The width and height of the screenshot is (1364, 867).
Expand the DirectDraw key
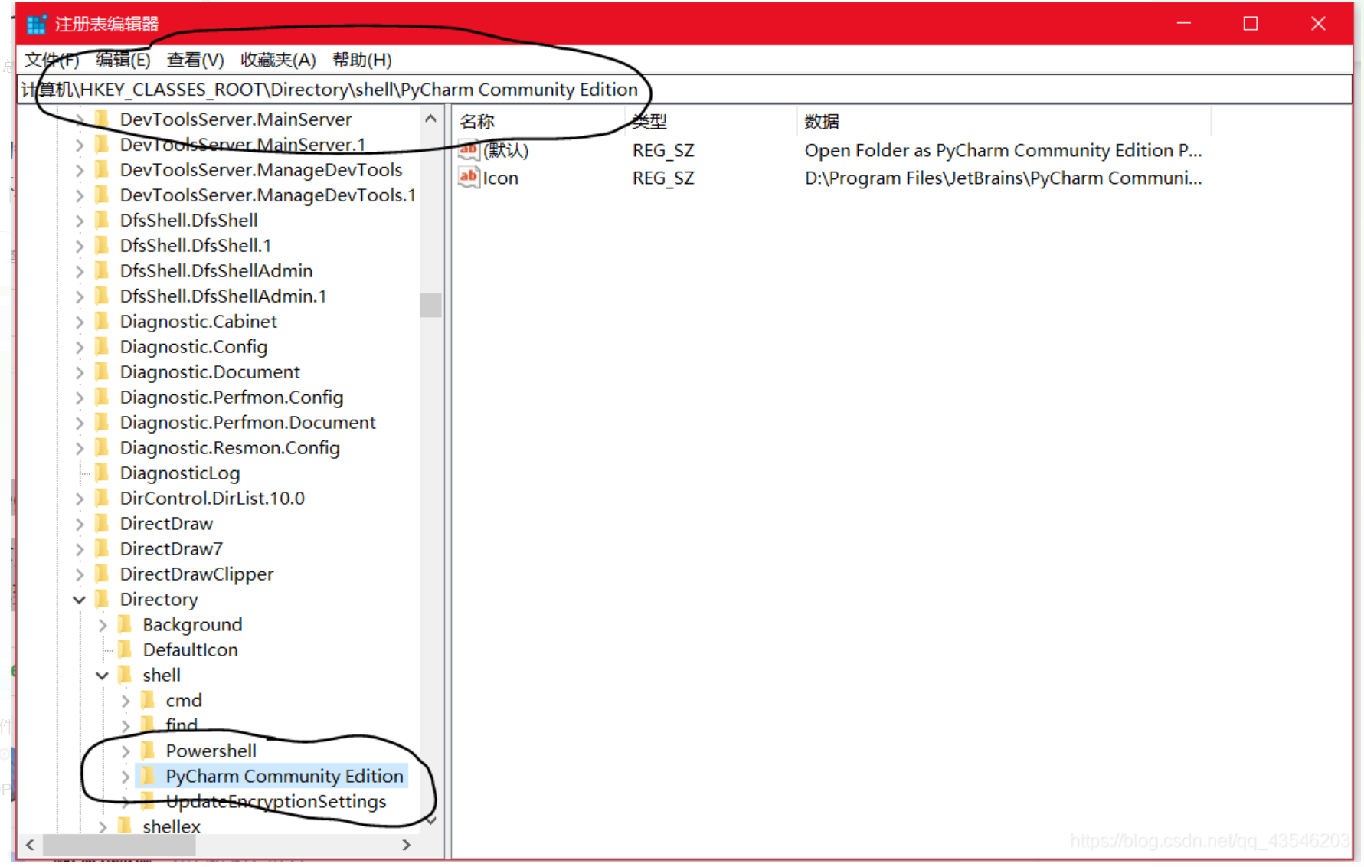[x=80, y=524]
